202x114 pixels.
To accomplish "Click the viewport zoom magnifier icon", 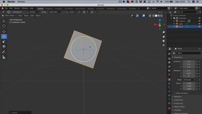I will click(163, 32).
